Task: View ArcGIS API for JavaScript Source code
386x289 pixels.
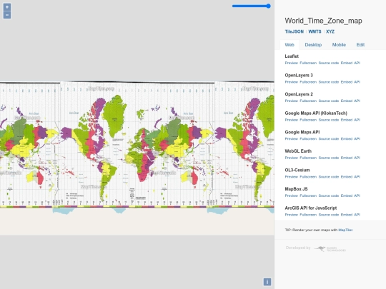Action: [x=329, y=215]
